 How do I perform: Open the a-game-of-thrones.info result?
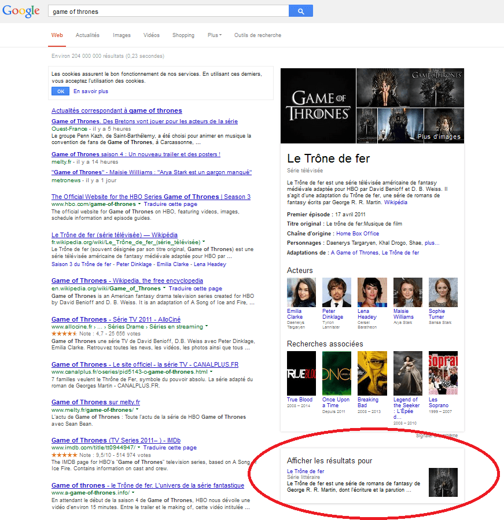coord(148,485)
